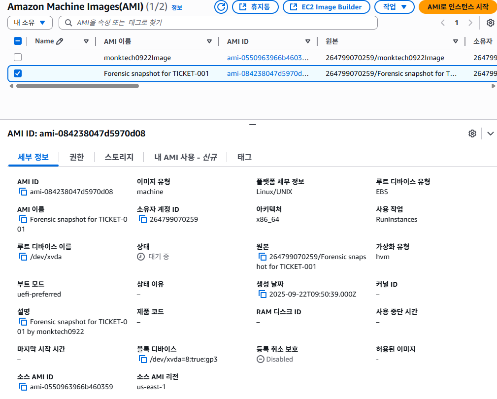497x399 pixels.
Task: Copy source AMI ID ami-0550963966b460359
Action: (x=23, y=387)
